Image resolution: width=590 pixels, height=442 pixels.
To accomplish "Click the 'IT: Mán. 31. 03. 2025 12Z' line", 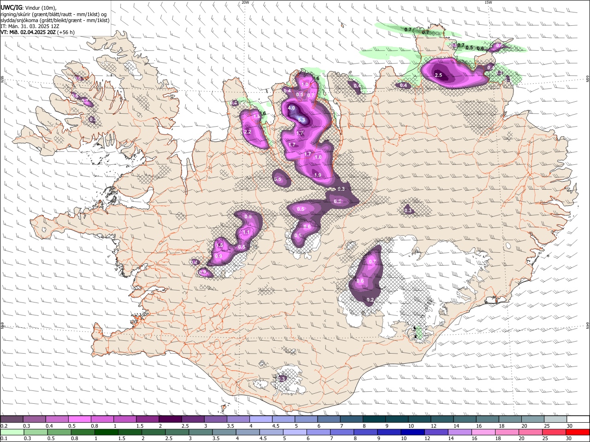I will click(29, 26).
